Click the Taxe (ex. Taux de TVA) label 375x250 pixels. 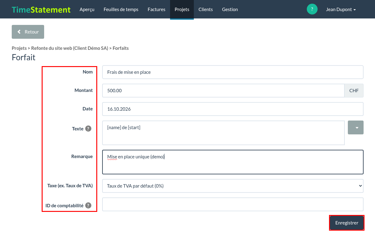point(70,185)
